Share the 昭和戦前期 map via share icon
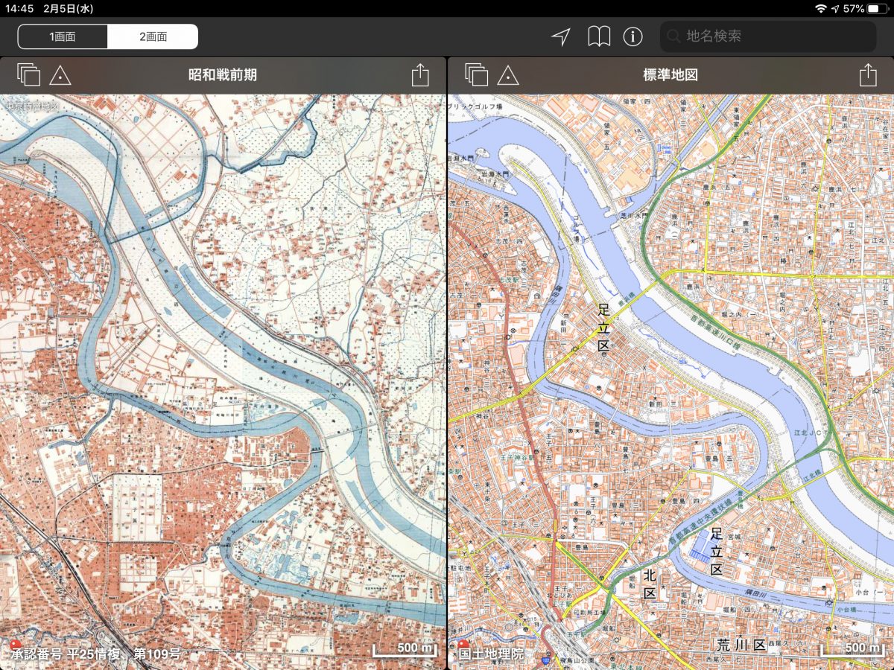This screenshot has height=670, width=894. point(420,74)
